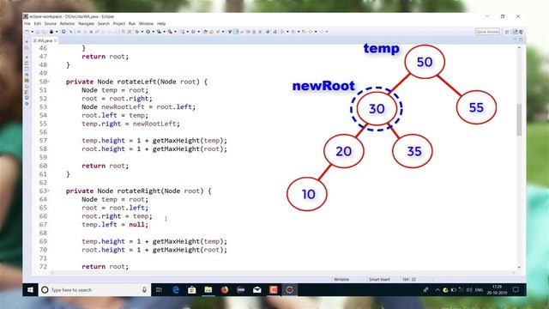
Task: Collapse the rotateRight method at line 63
Action: pyautogui.click(x=49, y=191)
